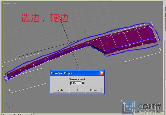Close the Chamfer Edges dialog
This screenshot has width=166, height=115.
[x=102, y=73]
